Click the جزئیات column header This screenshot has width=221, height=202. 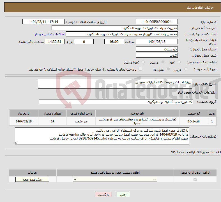32,173
